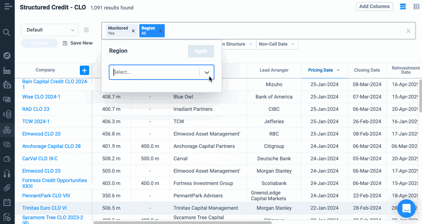422x224 pixels.
Task: Dismiss the filter bar with the X
Action: [408, 31]
